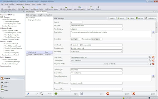
Task: Click the green plus New button
Action: 66,94
